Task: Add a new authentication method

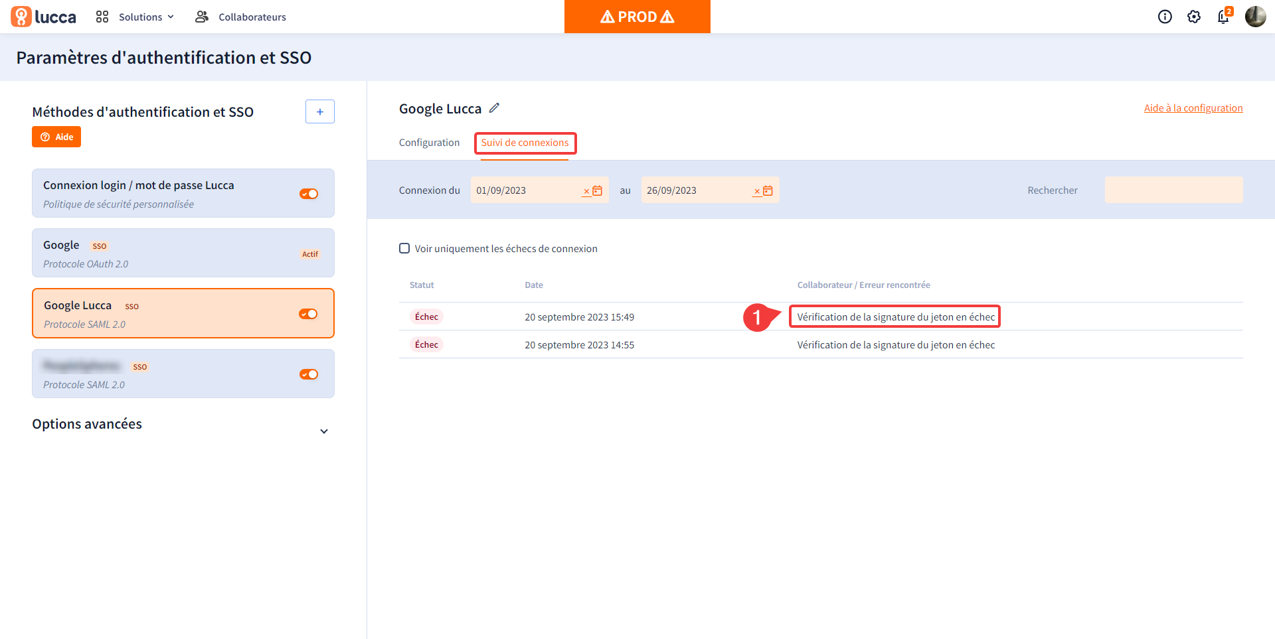Action: pyautogui.click(x=320, y=111)
